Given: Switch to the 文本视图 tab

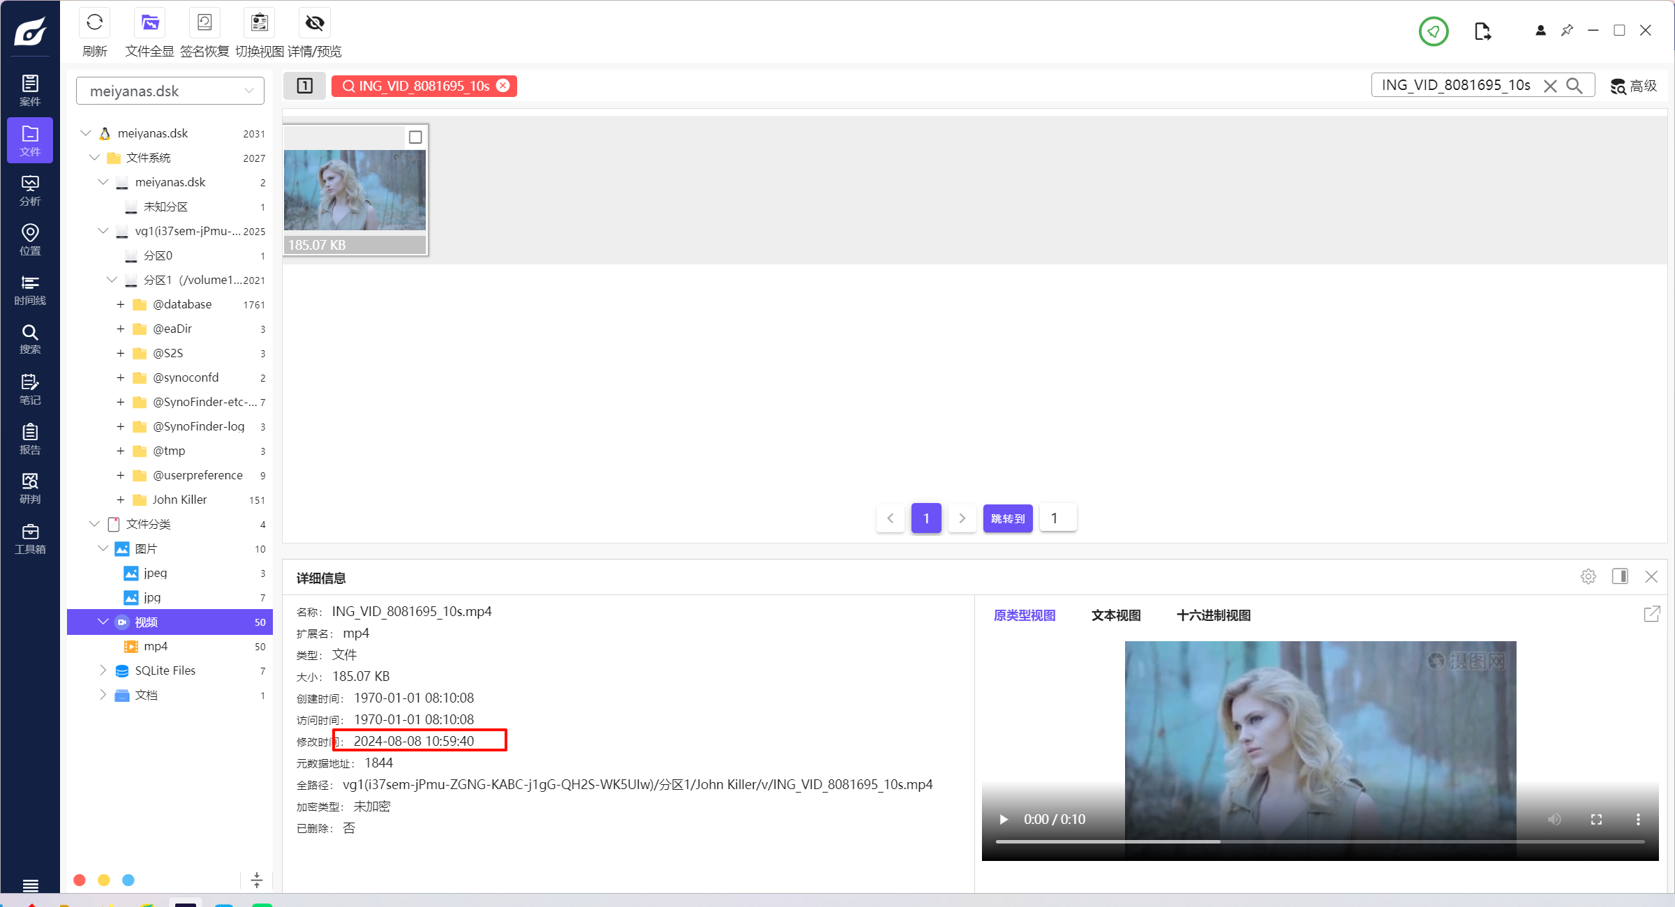Looking at the screenshot, I should pyautogui.click(x=1115, y=615).
